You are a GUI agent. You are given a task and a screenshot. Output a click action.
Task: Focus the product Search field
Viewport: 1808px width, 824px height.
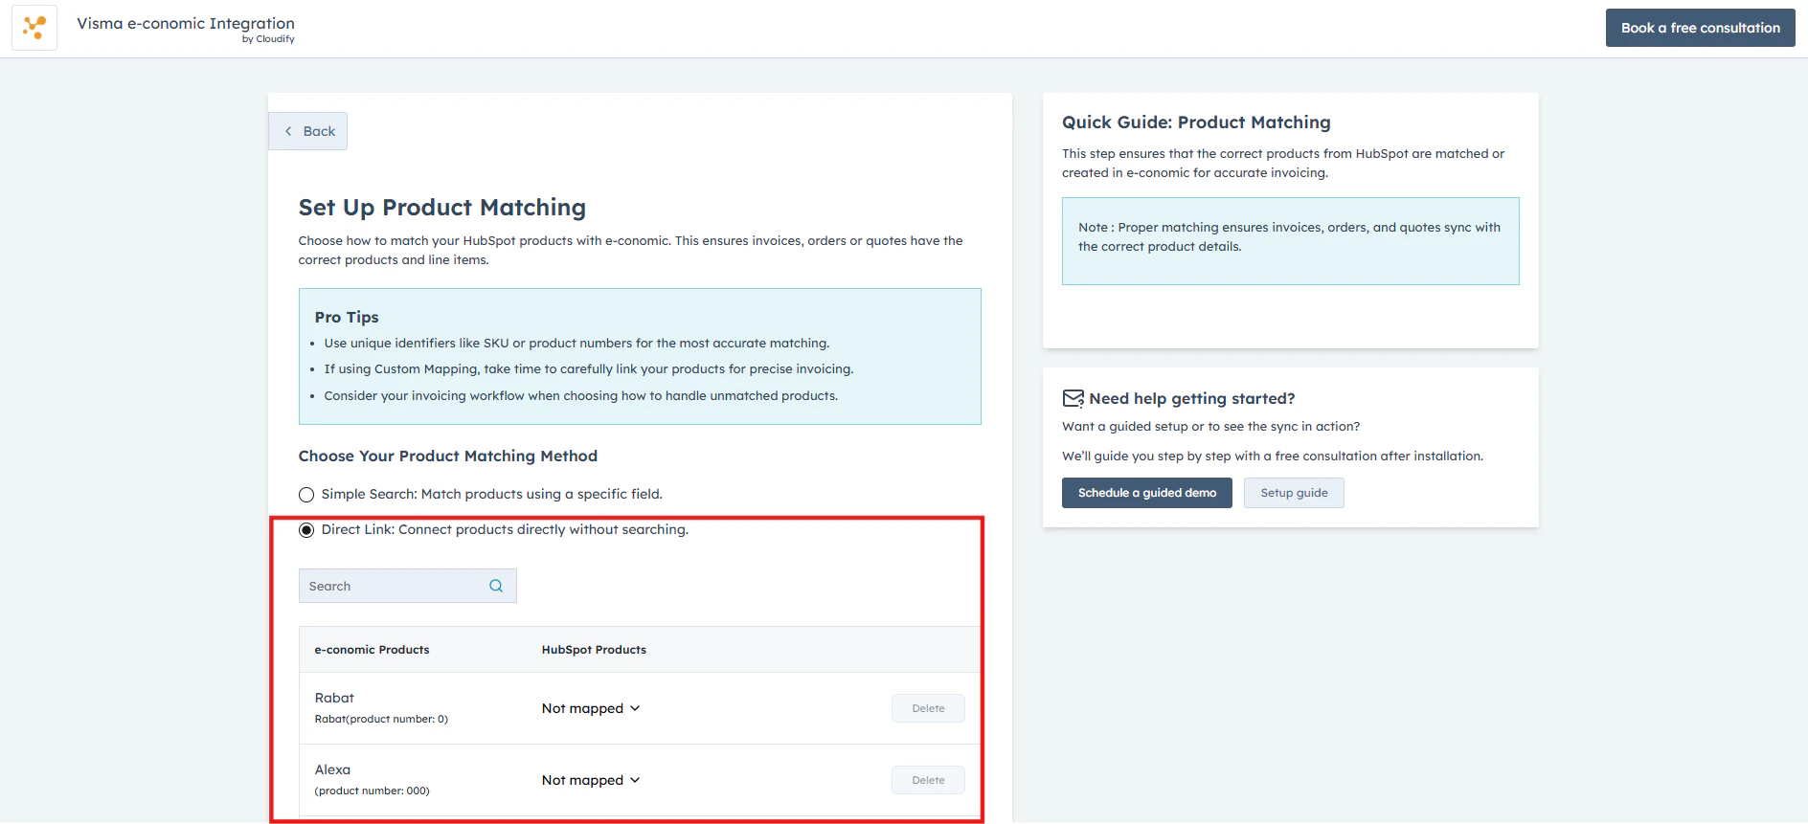408,586
